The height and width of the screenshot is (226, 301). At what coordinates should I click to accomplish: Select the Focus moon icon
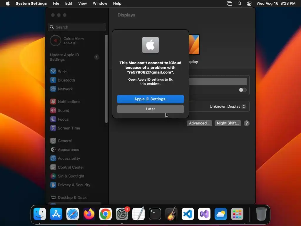[x=53, y=119]
